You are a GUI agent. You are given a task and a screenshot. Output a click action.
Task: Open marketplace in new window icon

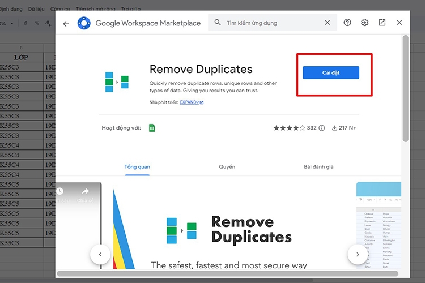pyautogui.click(x=382, y=23)
